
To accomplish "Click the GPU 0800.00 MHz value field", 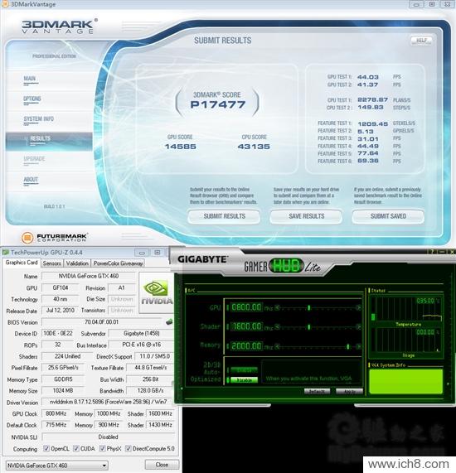I will (246, 307).
